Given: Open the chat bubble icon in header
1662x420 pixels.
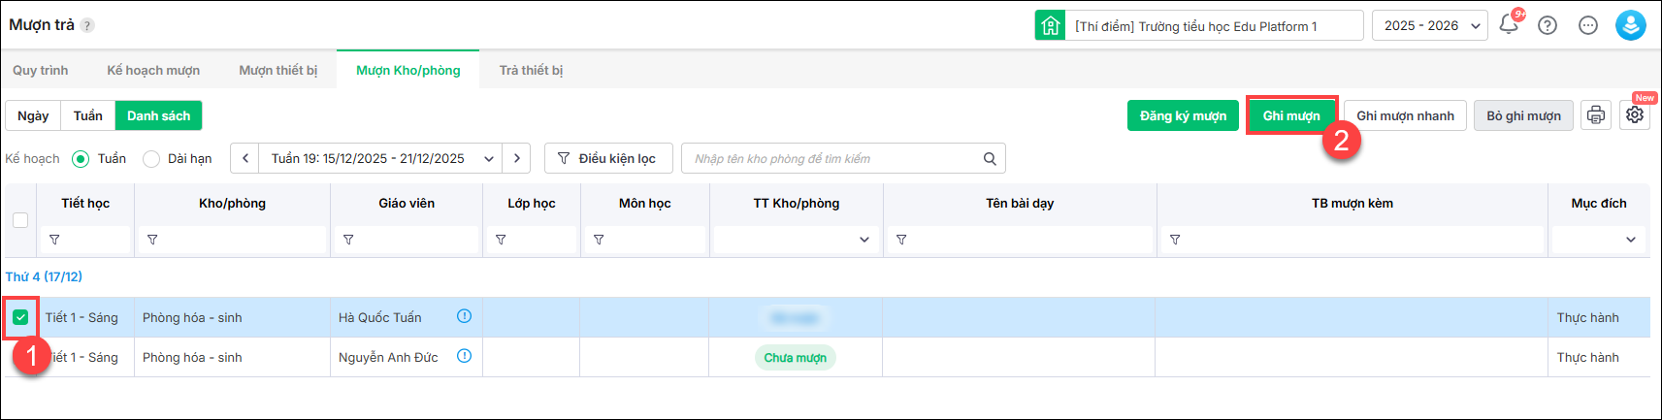Looking at the screenshot, I should pyautogui.click(x=1588, y=25).
